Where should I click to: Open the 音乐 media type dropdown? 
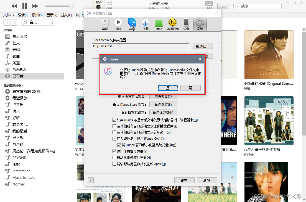pos(37,22)
